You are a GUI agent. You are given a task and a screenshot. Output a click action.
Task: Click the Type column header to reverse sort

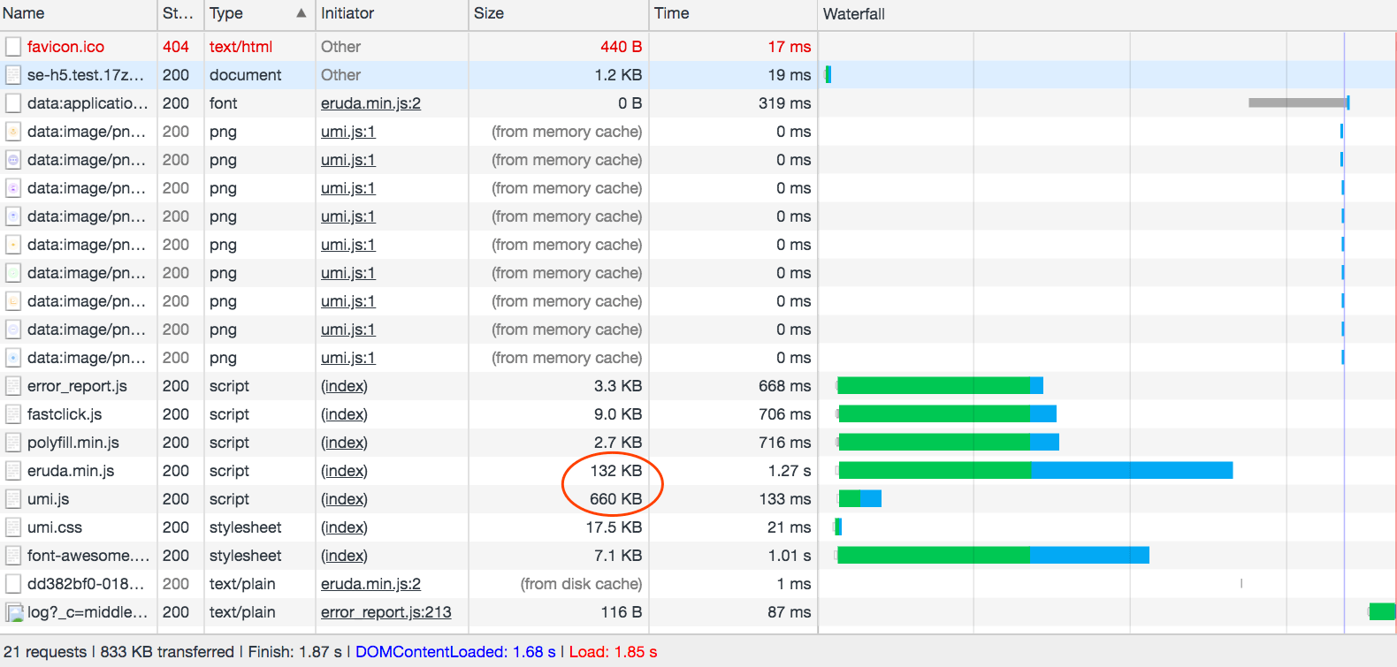tap(259, 14)
